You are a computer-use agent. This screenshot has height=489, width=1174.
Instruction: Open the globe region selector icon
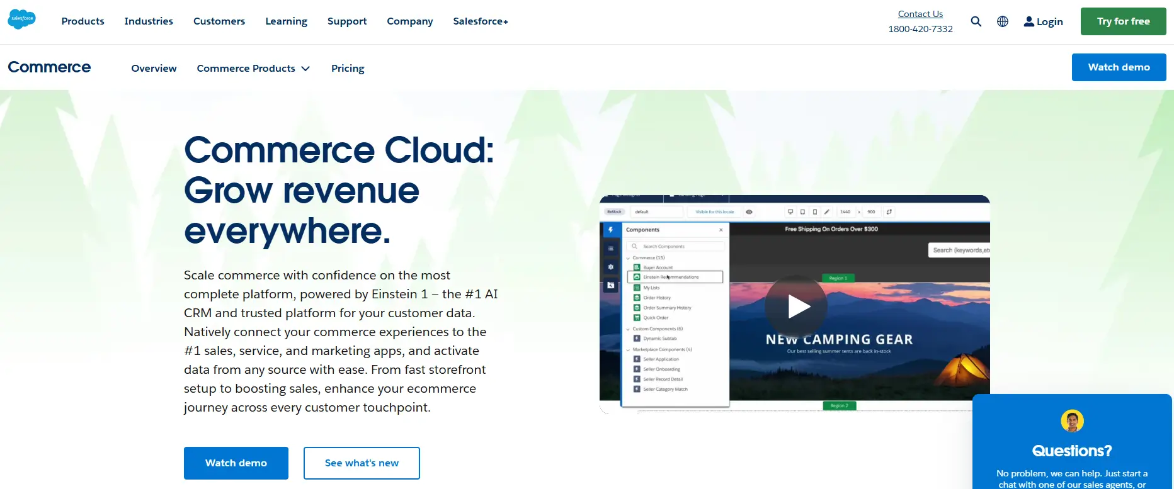pos(1003,21)
